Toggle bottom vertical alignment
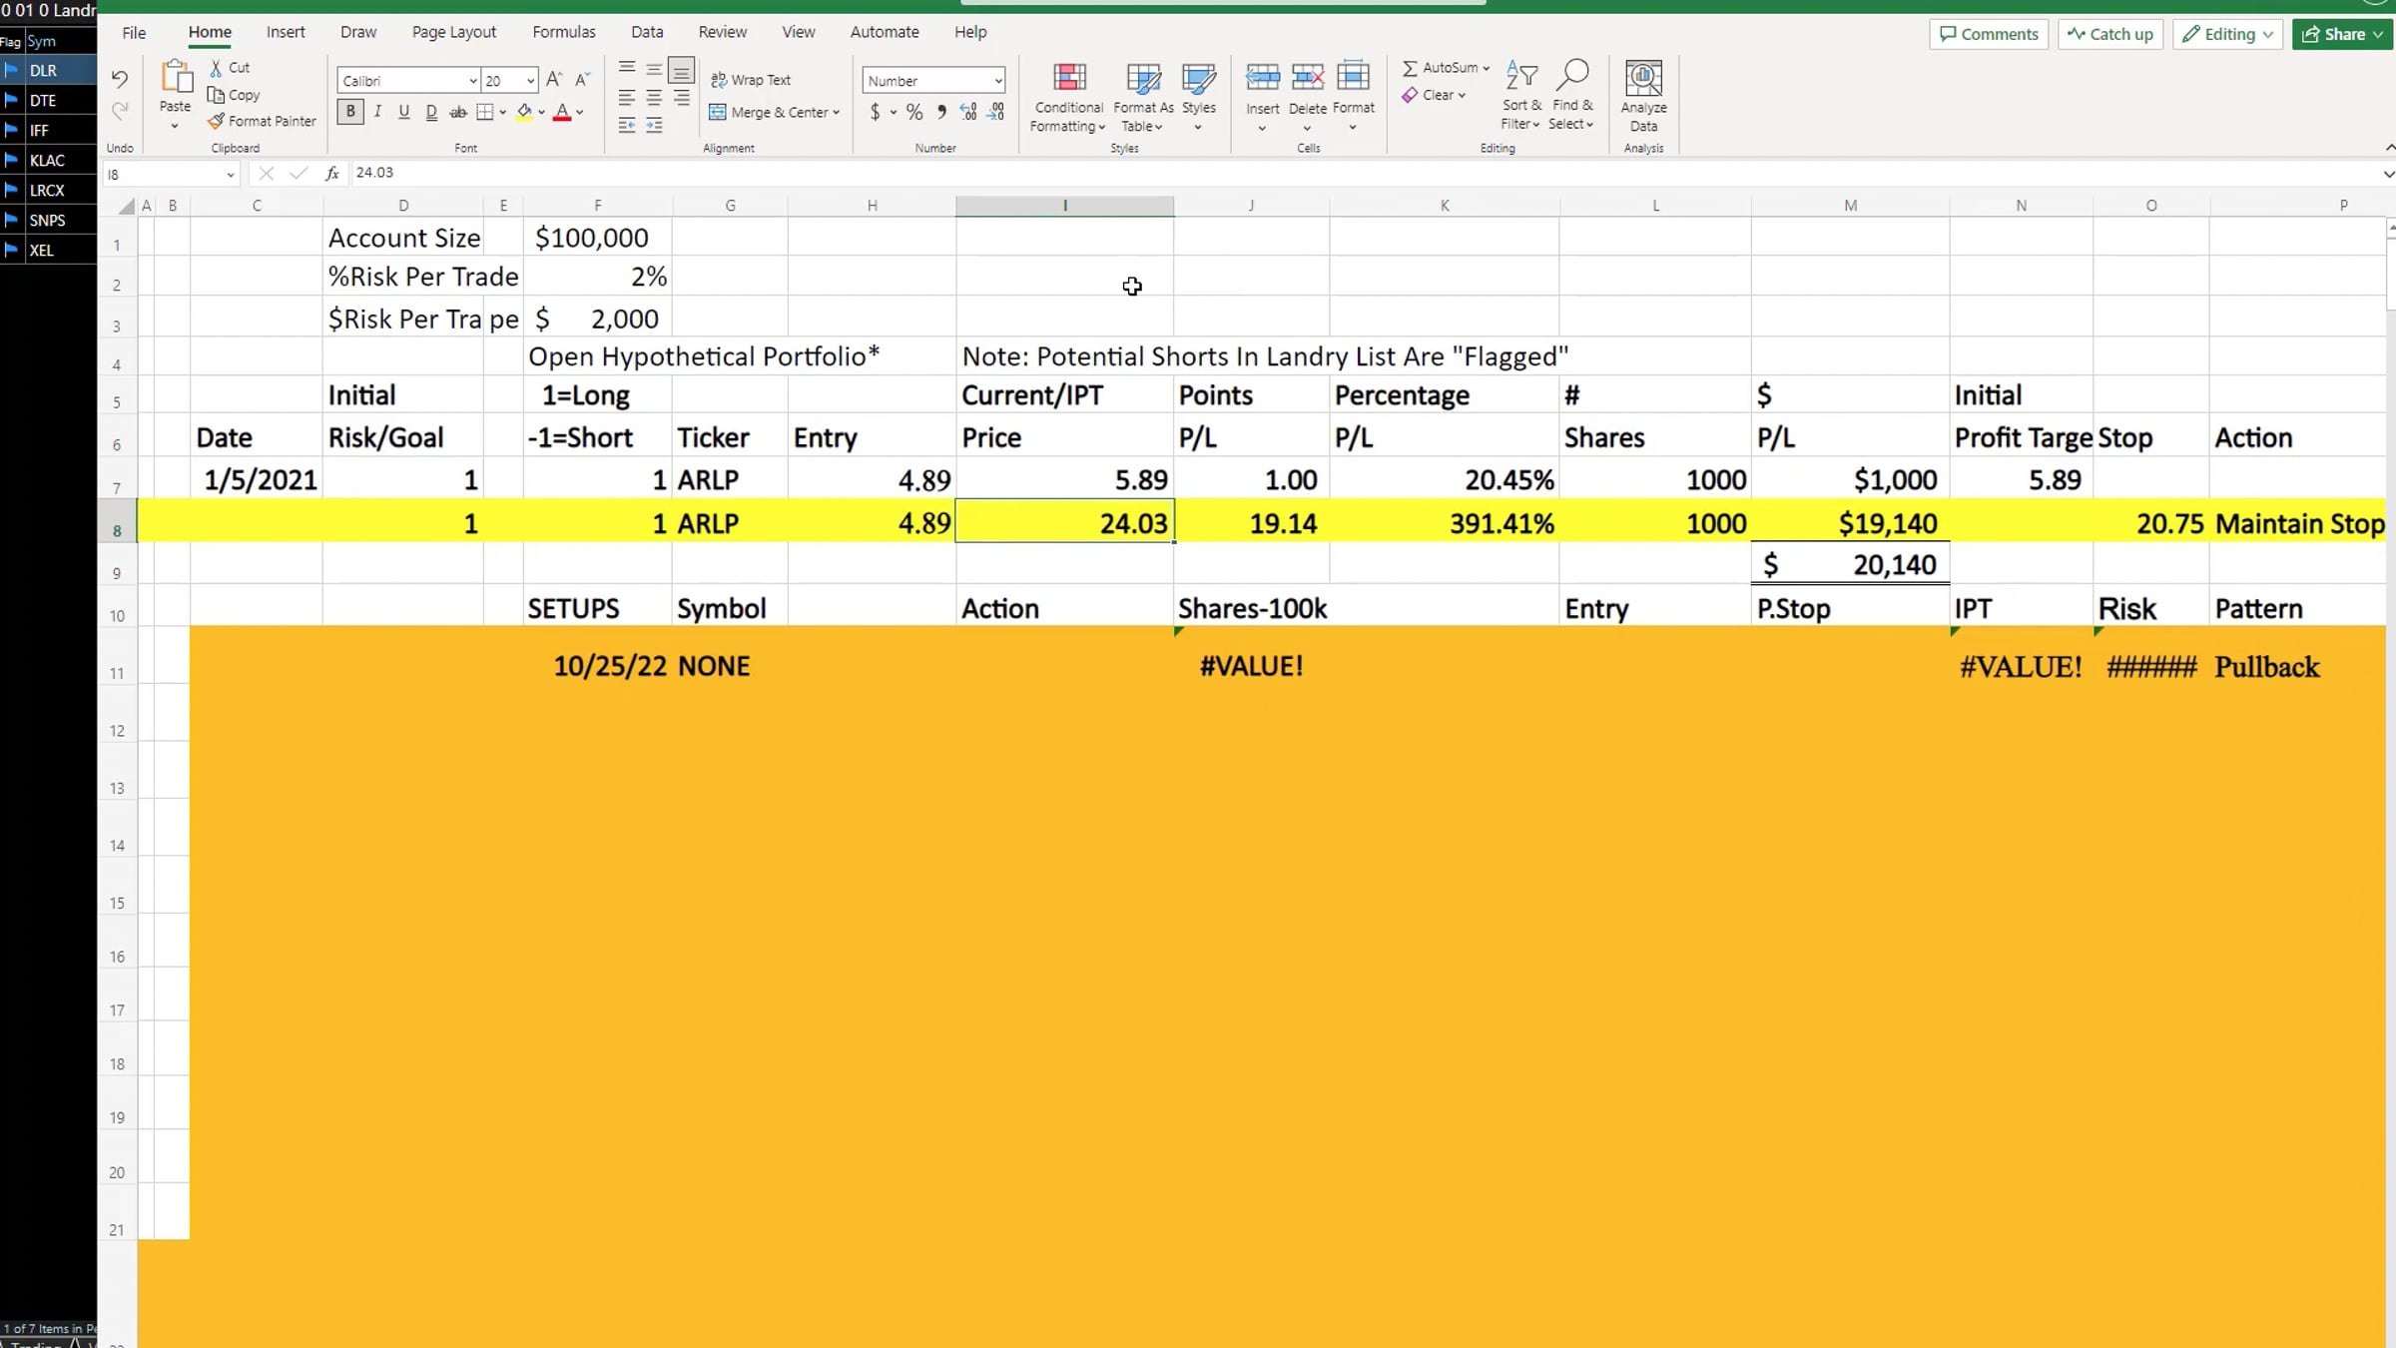Image resolution: width=2396 pixels, height=1348 pixels. 681,69
